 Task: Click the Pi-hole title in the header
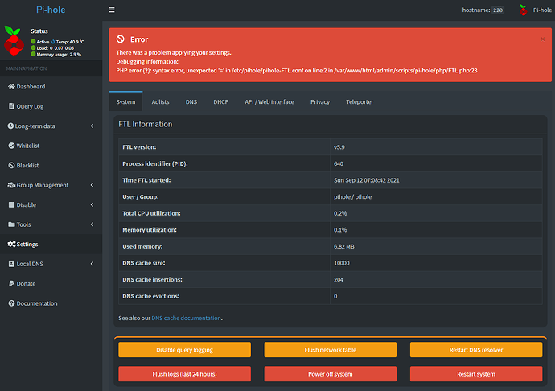(51, 10)
